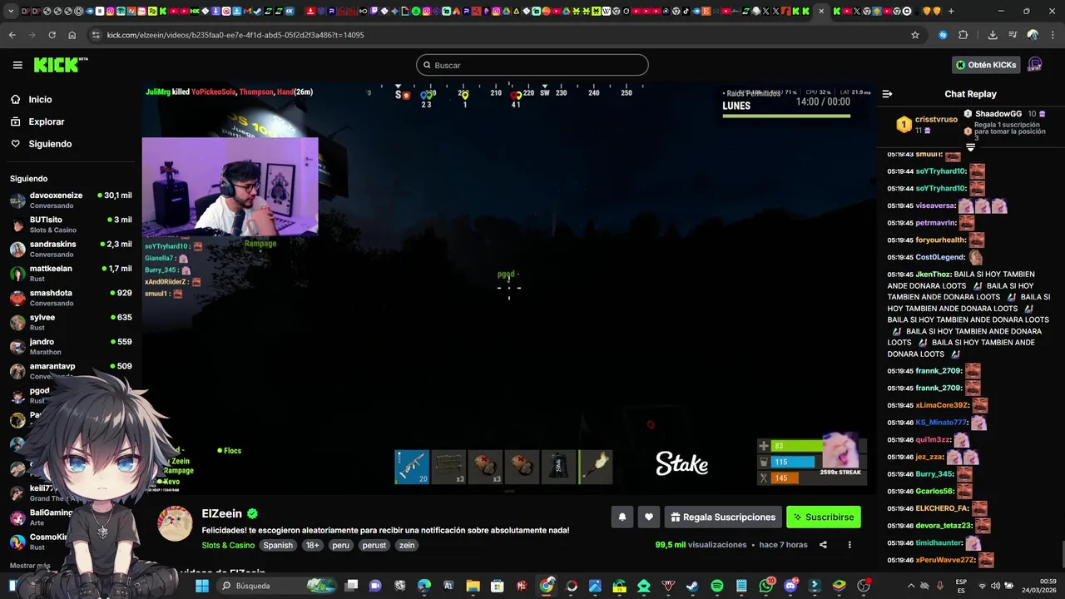Click the green Suscribirse button

pyautogui.click(x=824, y=517)
